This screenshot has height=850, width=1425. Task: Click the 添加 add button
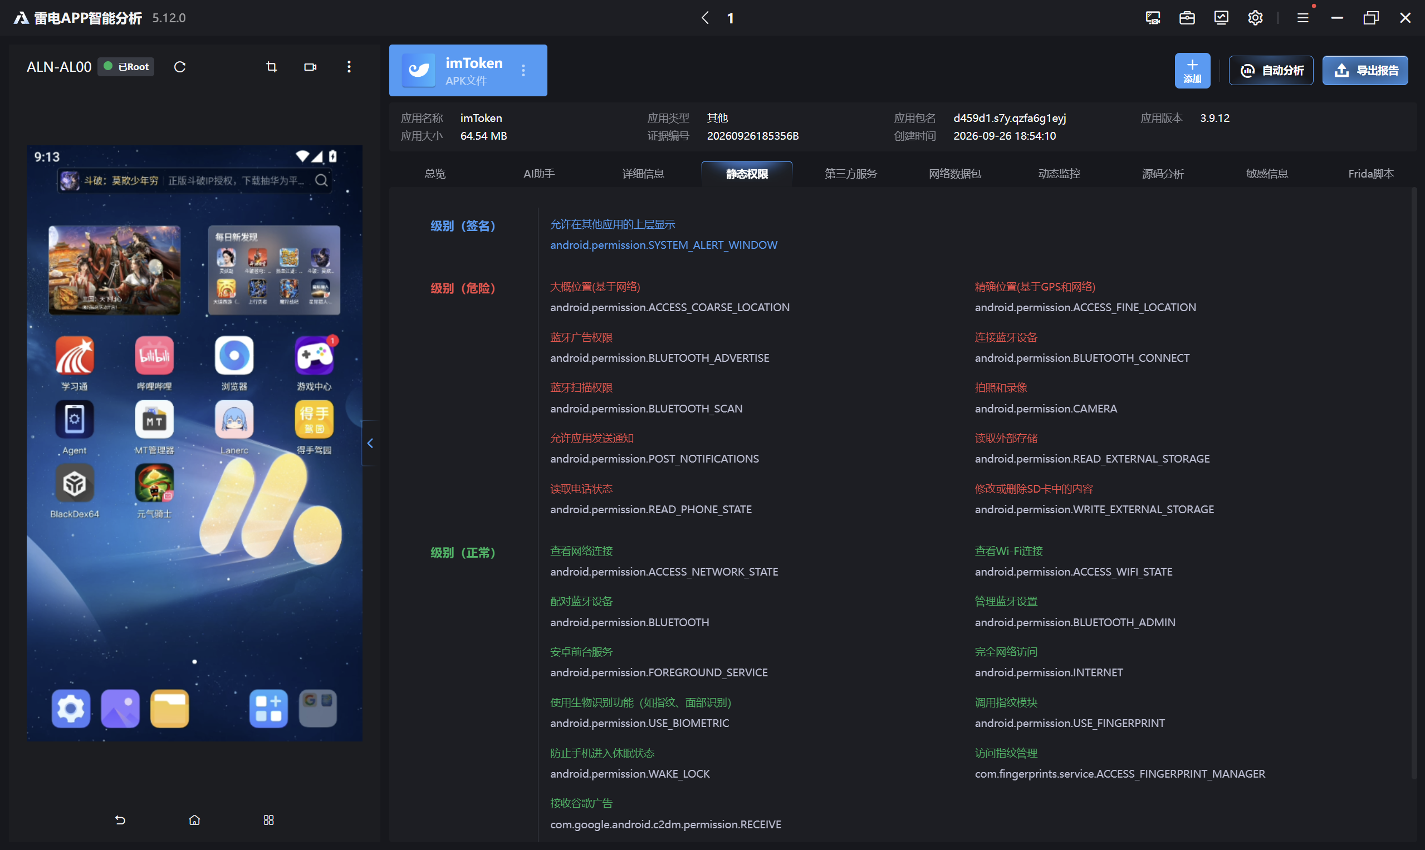coord(1192,71)
